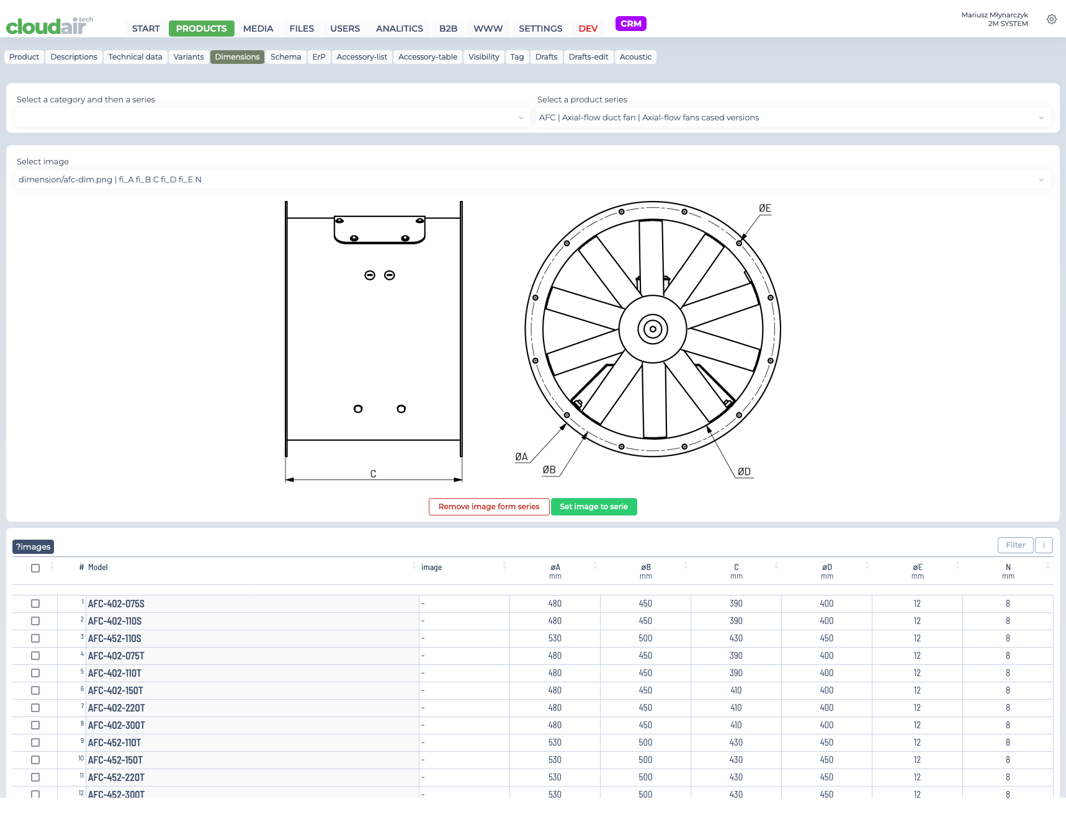This screenshot has height=825, width=1066.
Task: Switch to the Drafts-edit tab
Action: coord(589,57)
